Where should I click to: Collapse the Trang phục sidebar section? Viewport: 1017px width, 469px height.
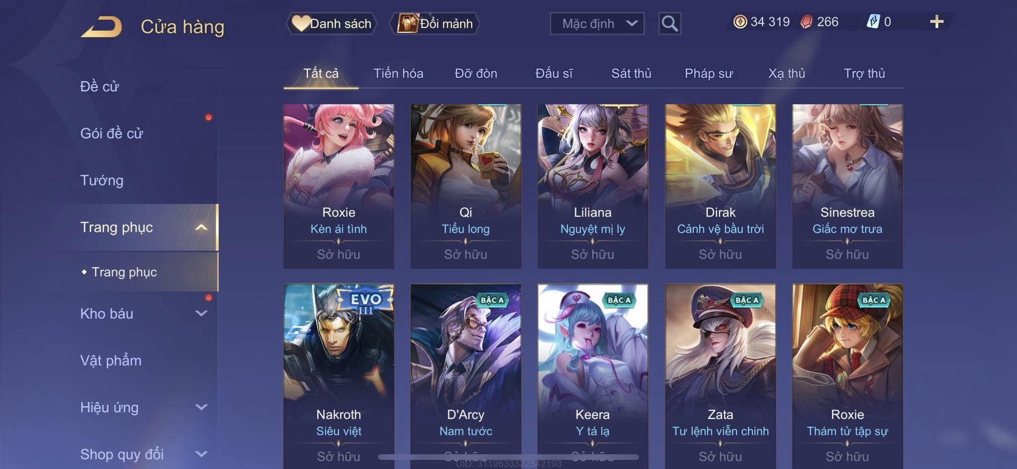coord(201,228)
